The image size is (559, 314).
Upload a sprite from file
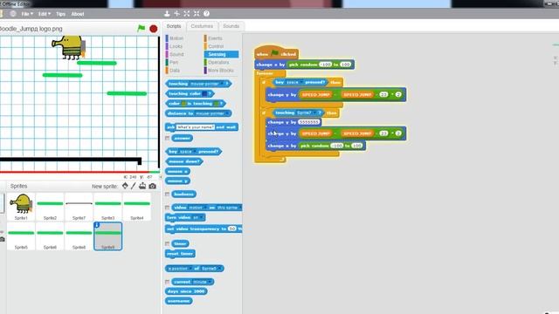(142, 186)
